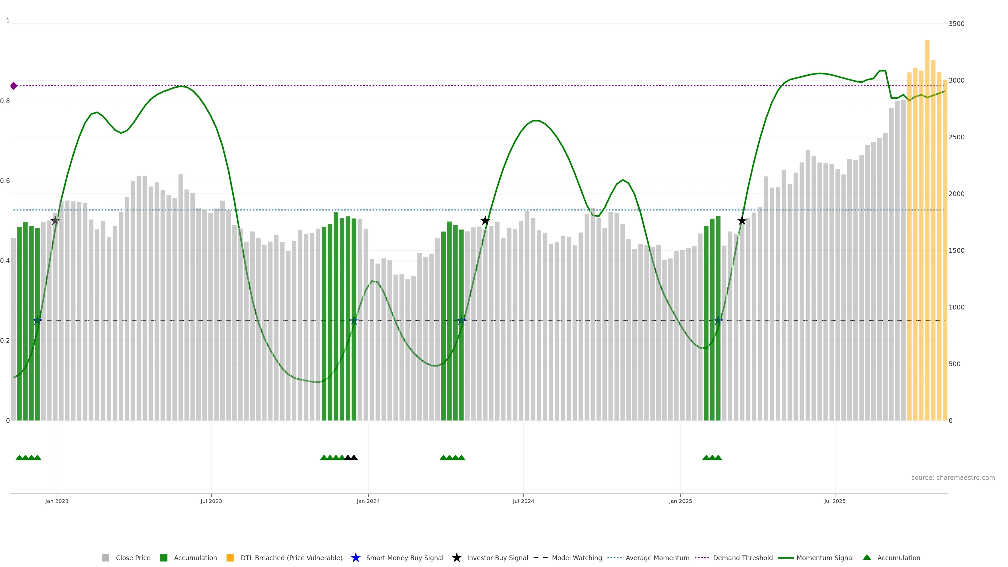Screen dimensions: 1008x567
Task: Click the Jul 2024 axis label
Action: [x=523, y=501]
